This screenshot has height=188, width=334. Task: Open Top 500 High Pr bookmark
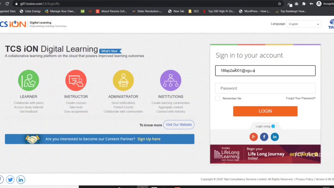219,11
